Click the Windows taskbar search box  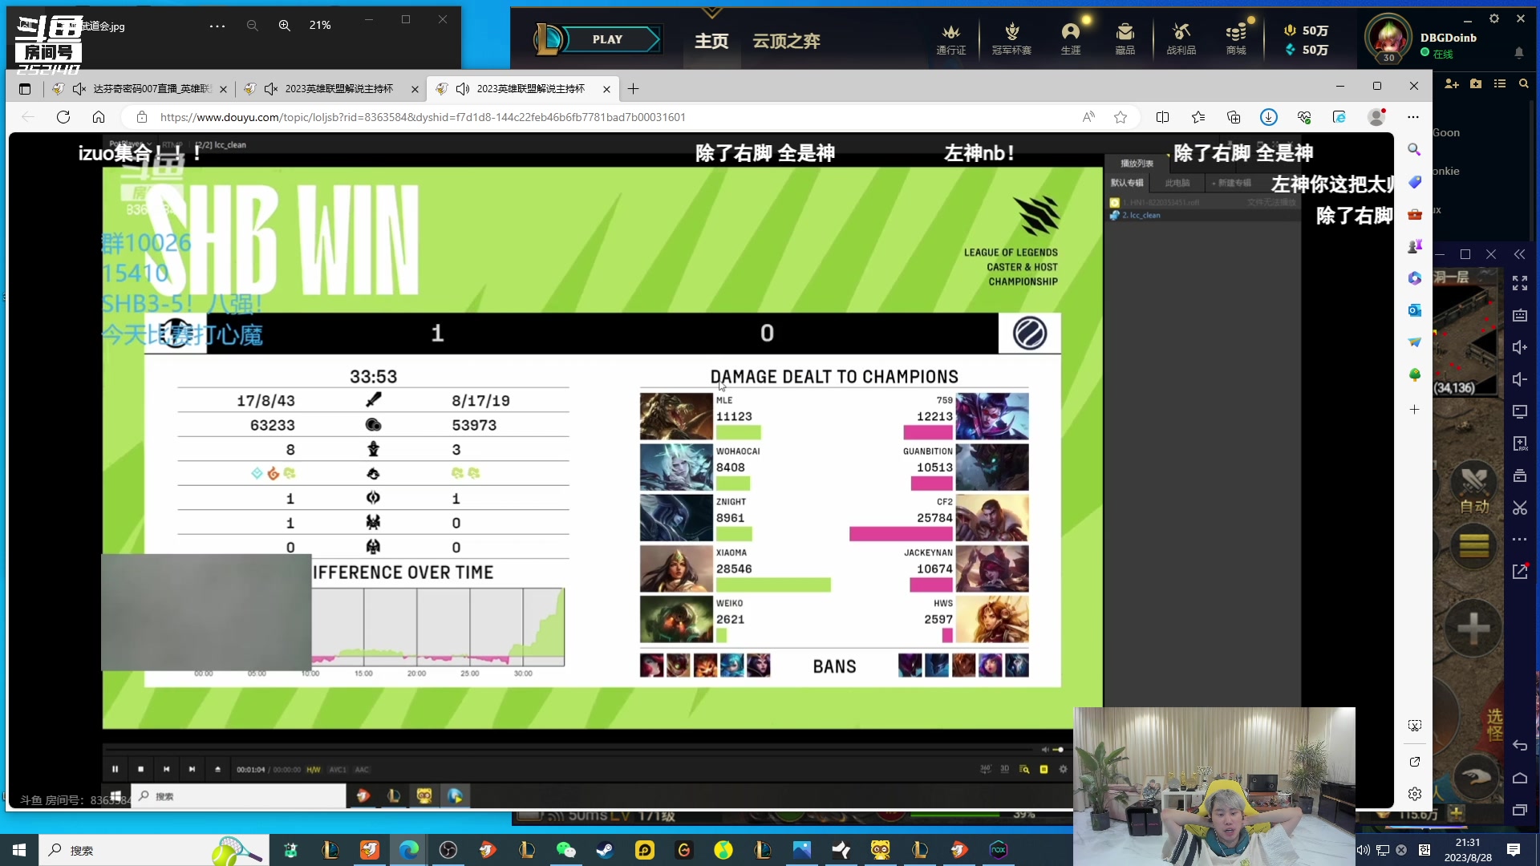[154, 850]
